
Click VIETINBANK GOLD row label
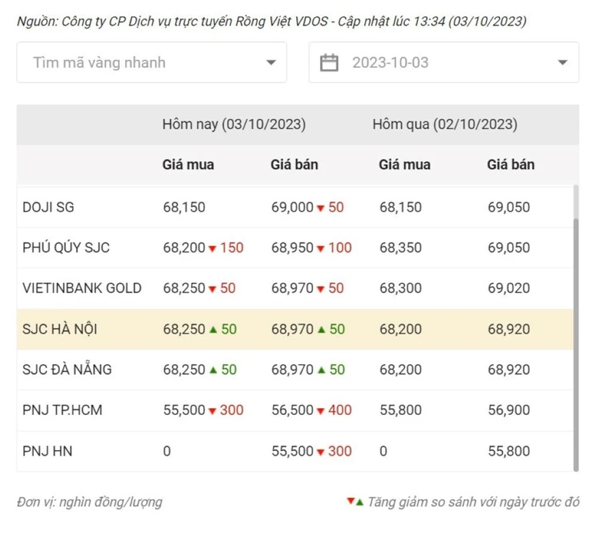(x=82, y=288)
